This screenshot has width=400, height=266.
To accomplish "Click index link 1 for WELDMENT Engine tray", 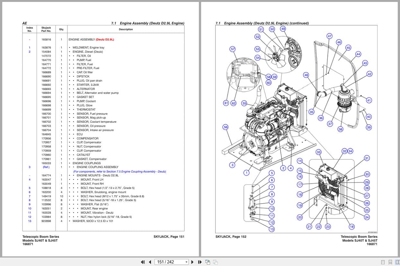I will (30, 47).
